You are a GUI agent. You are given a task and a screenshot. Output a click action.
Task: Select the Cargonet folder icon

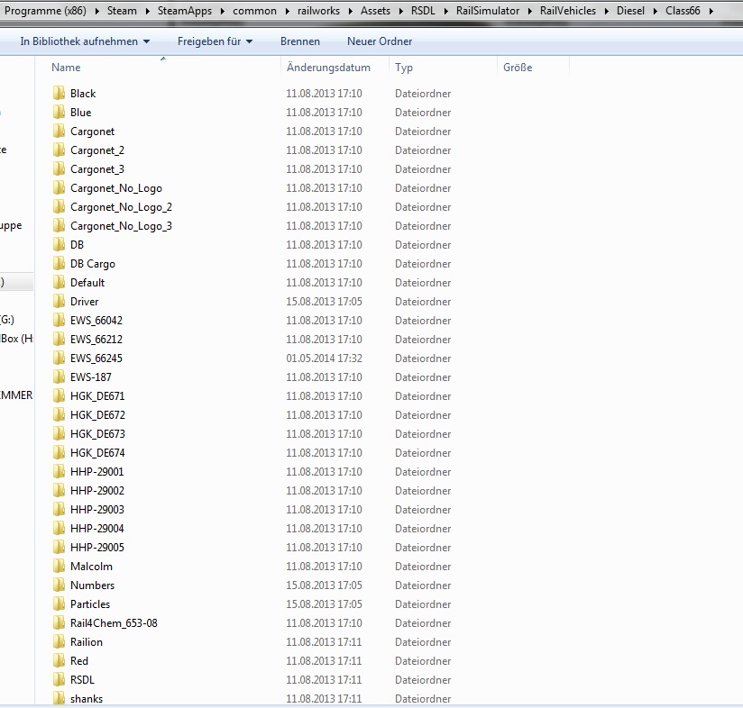pos(59,131)
